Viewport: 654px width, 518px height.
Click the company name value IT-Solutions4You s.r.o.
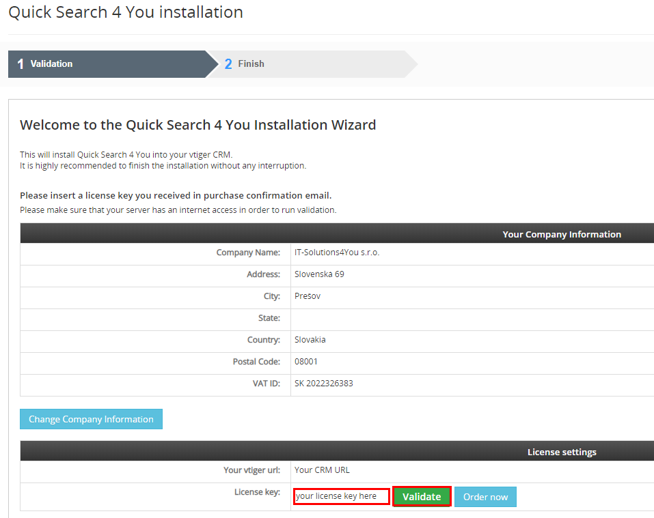point(337,253)
